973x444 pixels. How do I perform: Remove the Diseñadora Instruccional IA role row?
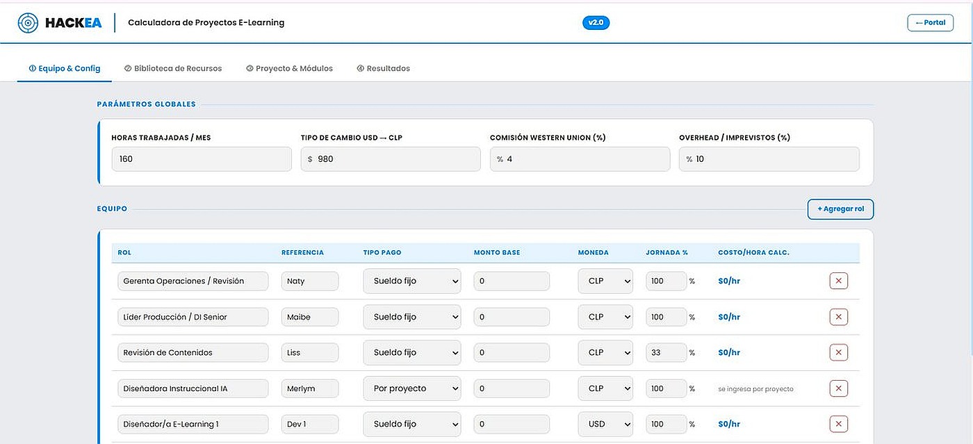[838, 388]
